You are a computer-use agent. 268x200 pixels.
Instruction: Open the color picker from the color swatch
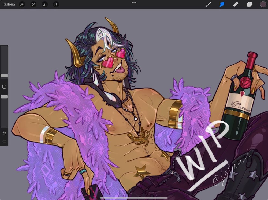pyautogui.click(x=262, y=4)
